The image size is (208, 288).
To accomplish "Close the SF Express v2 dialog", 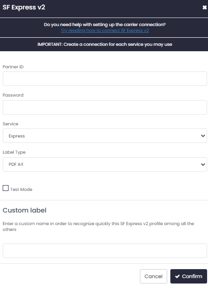I will 204,8.
